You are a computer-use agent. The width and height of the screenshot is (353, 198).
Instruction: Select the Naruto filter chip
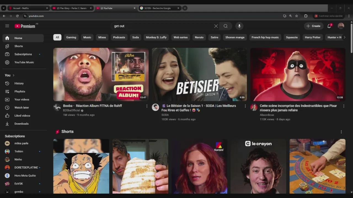pyautogui.click(x=199, y=37)
